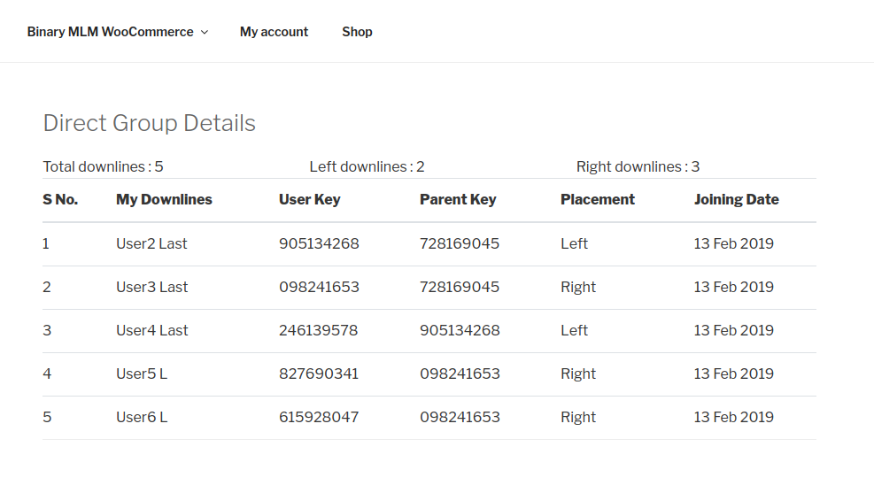Image resolution: width=874 pixels, height=493 pixels.
Task: Open the Shop link in navigation
Action: coord(357,32)
